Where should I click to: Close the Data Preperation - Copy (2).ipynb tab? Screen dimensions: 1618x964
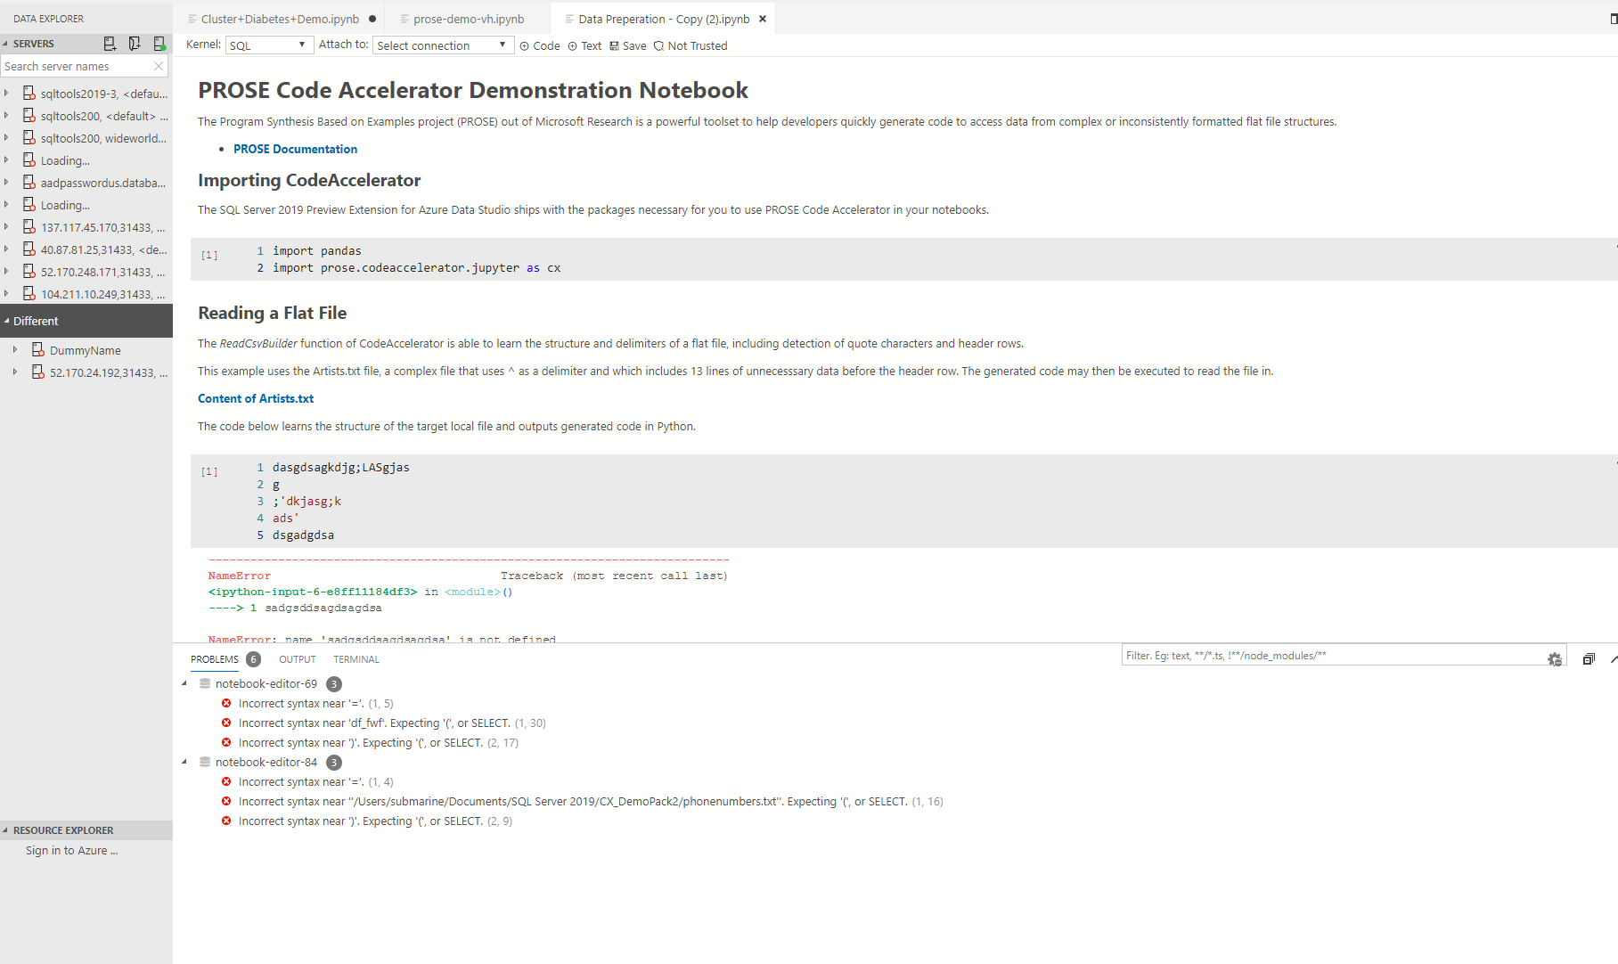pos(763,19)
